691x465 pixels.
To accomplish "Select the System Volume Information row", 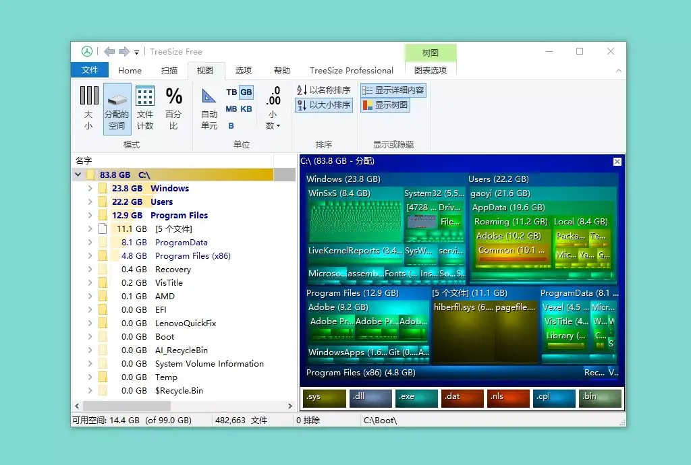I will pyautogui.click(x=184, y=364).
